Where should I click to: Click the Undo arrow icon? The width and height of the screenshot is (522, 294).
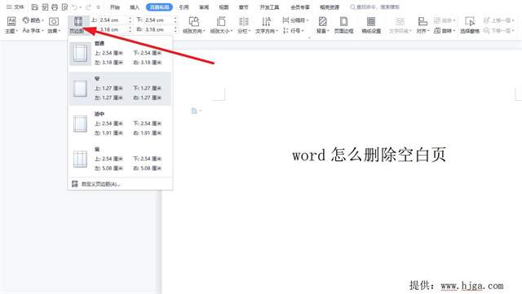click(x=75, y=7)
